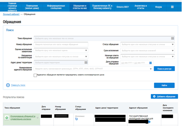
Task: Click the Дата отправки date range field
Action: (137, 63)
